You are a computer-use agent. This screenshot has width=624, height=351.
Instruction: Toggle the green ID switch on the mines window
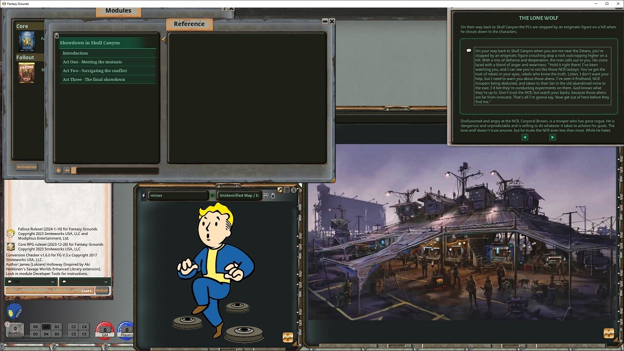pos(213,195)
